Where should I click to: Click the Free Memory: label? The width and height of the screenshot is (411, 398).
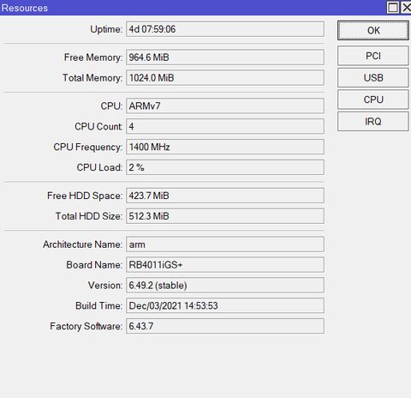[93, 57]
